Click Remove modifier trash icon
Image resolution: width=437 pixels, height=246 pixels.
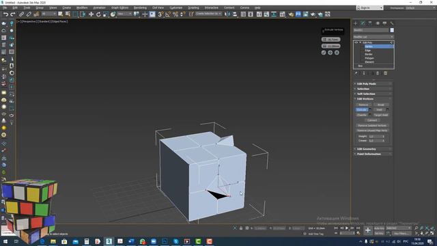378,73
